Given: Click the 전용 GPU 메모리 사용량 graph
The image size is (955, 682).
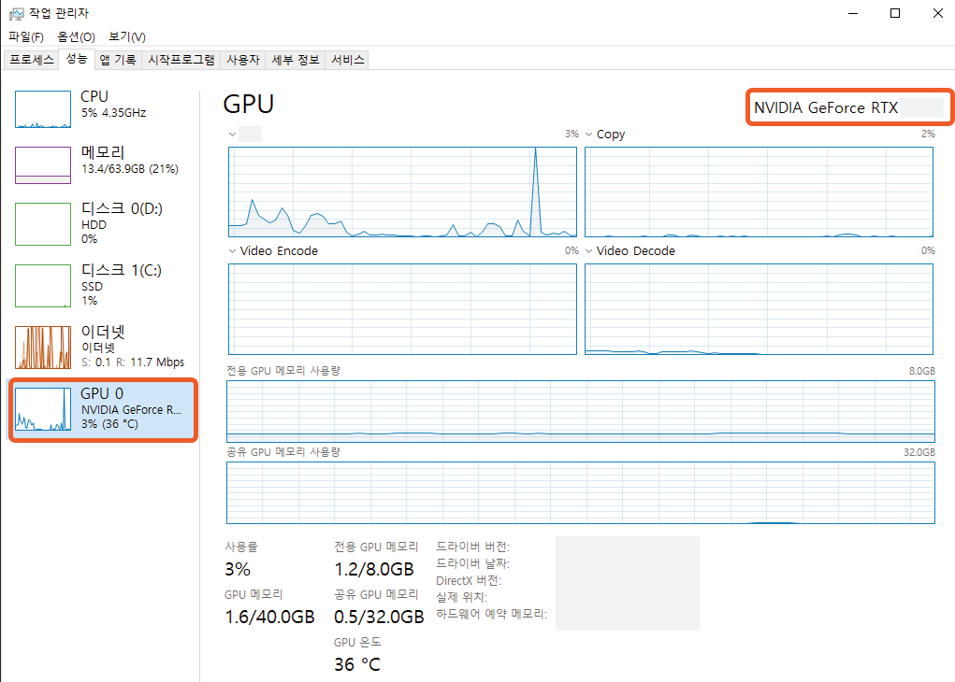Looking at the screenshot, I should (581, 411).
